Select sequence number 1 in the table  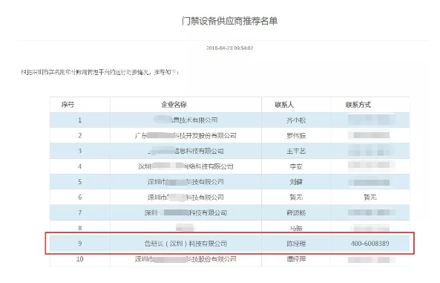(79, 120)
